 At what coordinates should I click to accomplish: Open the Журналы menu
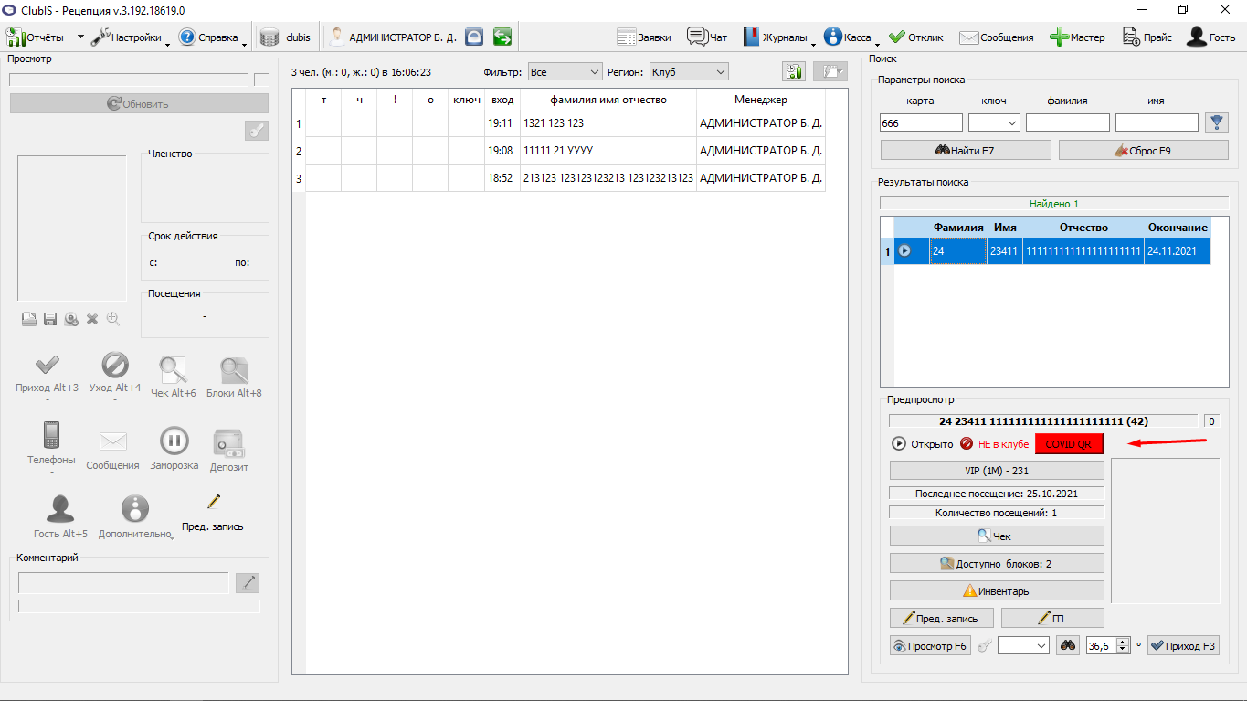click(x=777, y=37)
